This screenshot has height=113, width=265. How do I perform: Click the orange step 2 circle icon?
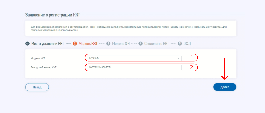[75, 43]
